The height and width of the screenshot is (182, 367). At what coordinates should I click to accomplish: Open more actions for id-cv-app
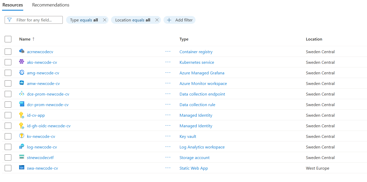168,115
